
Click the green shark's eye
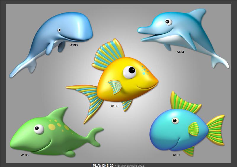click(39, 129)
